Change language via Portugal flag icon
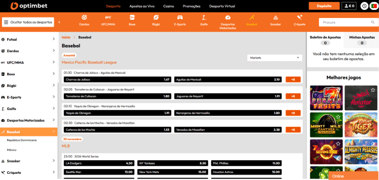Image resolution: width=379 pixels, height=180 pixels. click(x=373, y=6)
